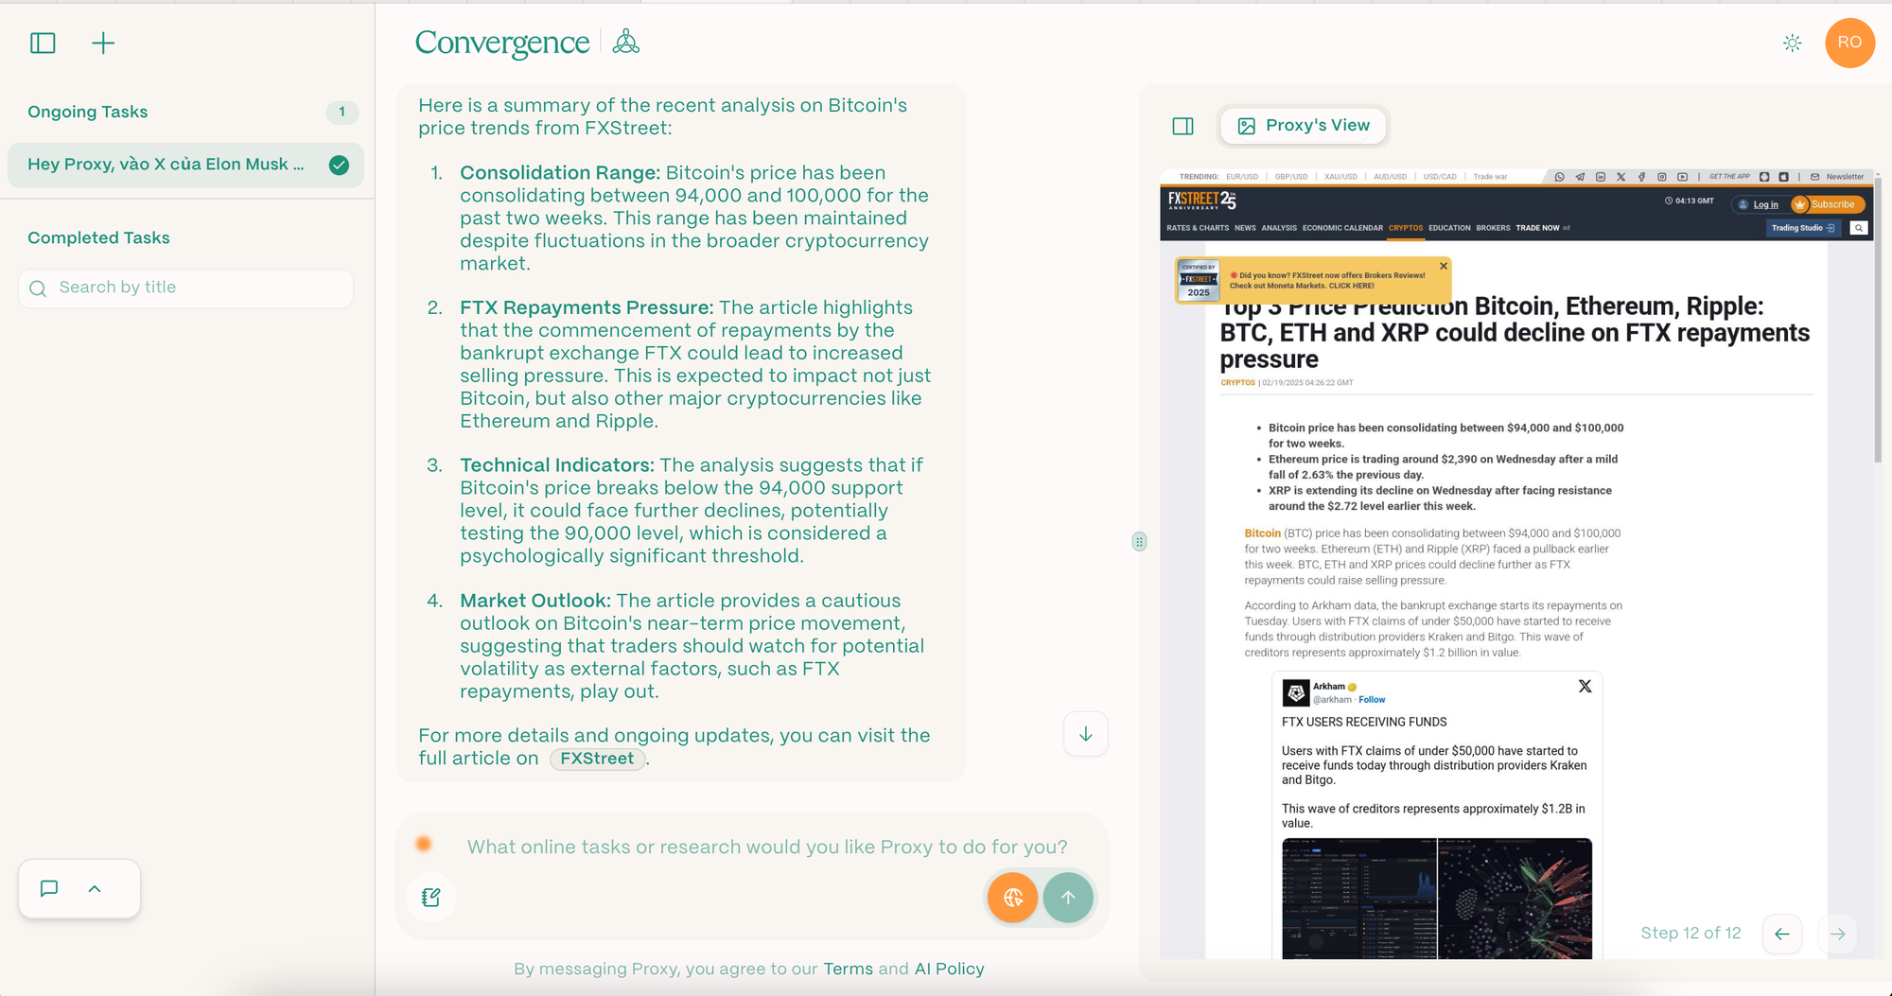Open the FXStreet source link chip
This screenshot has width=1892, height=996.
(x=597, y=759)
